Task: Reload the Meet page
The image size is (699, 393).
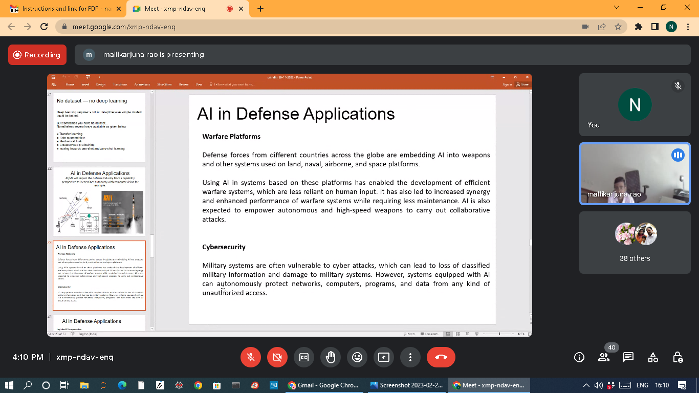Action: (44, 27)
